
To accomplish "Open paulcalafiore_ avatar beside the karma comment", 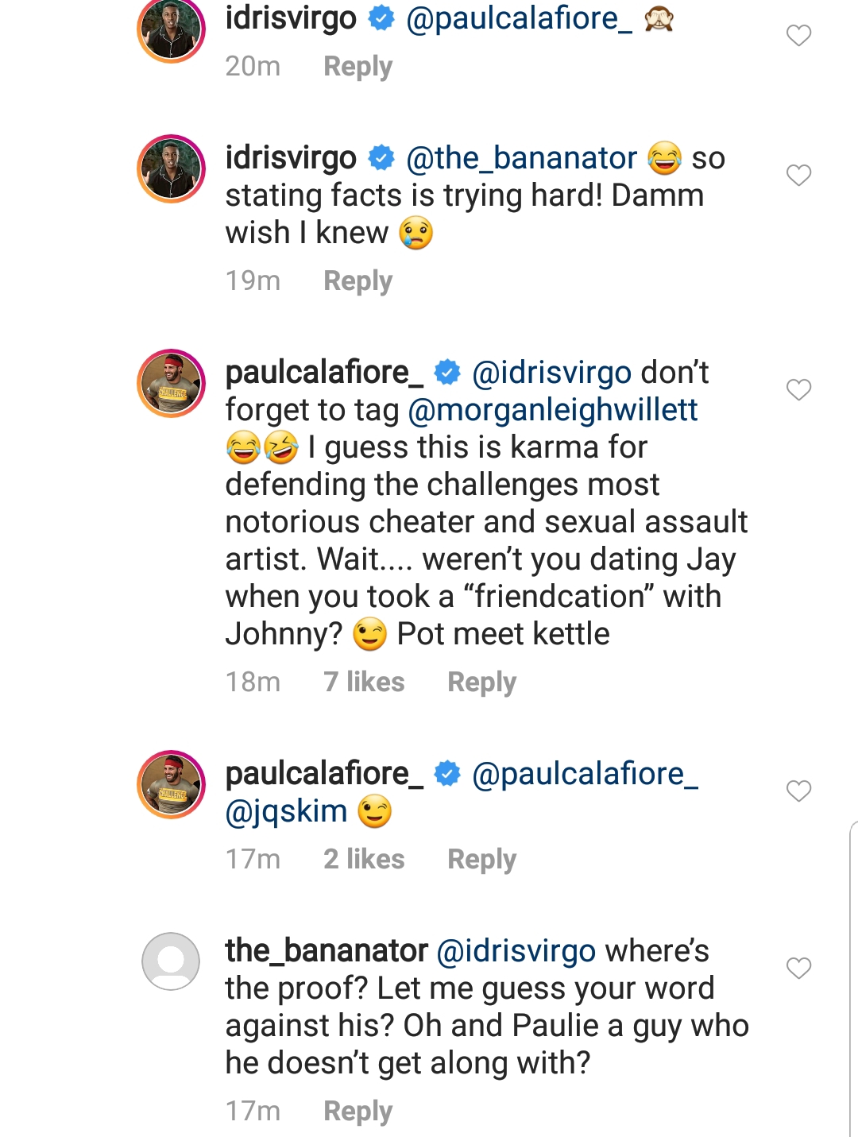I will pyautogui.click(x=172, y=383).
